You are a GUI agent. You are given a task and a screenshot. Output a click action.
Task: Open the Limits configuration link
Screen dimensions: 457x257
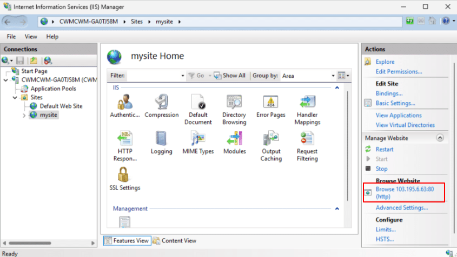(386, 229)
